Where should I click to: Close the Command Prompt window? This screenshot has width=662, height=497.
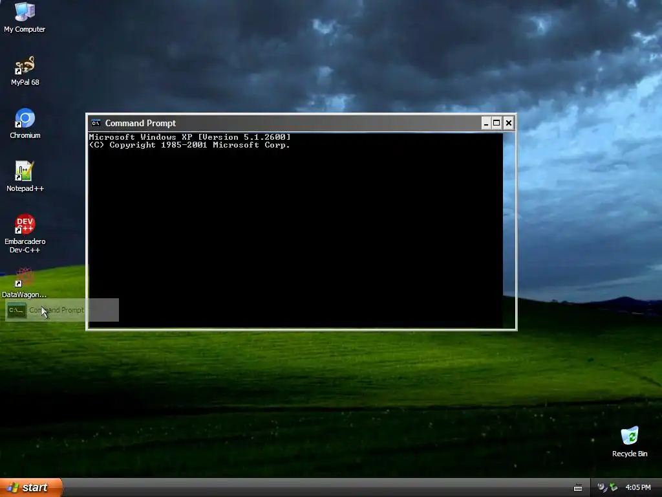[509, 123]
